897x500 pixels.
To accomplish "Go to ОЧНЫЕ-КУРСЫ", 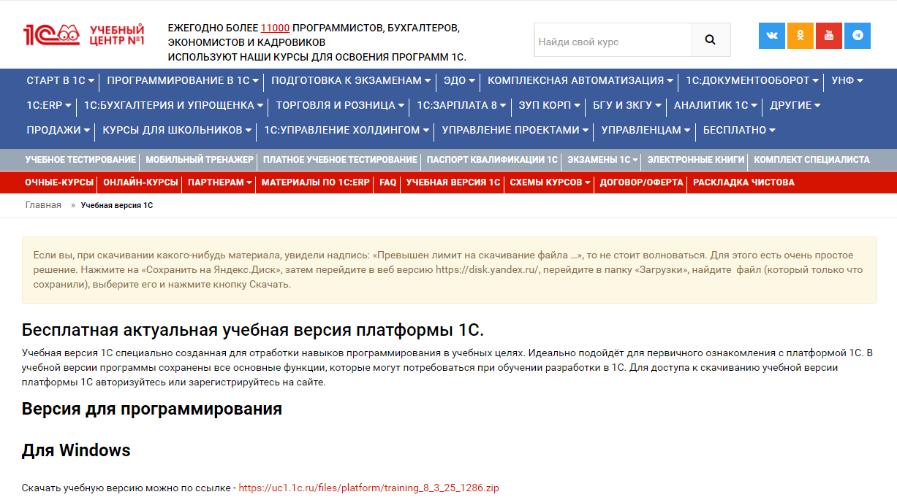I will click(x=59, y=182).
